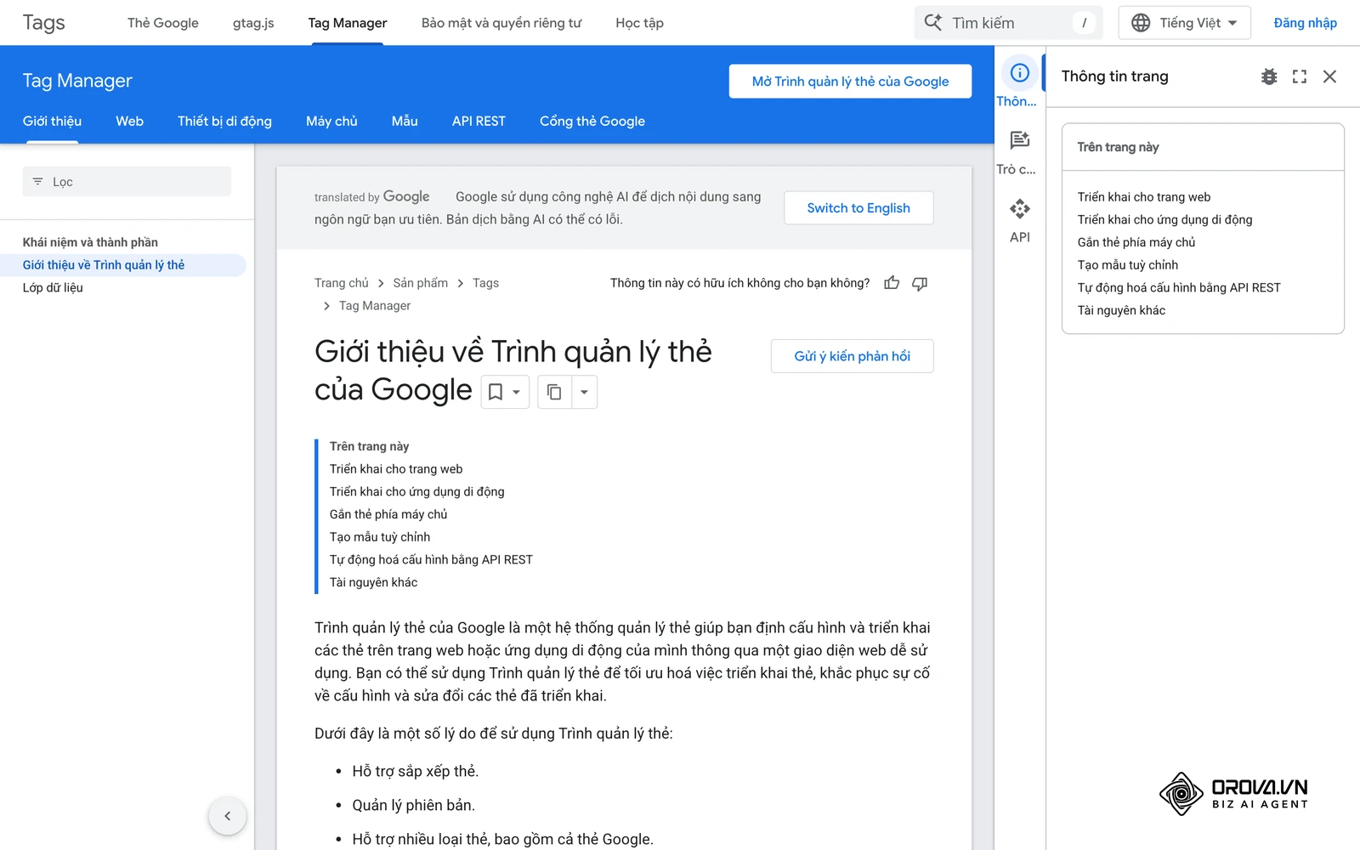Click the bug report icon
This screenshot has height=850, width=1360.
pyautogui.click(x=1269, y=76)
